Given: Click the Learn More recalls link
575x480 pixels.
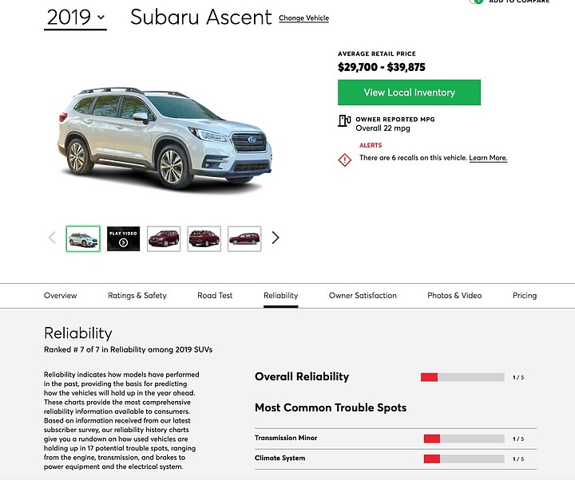Looking at the screenshot, I should (x=488, y=158).
